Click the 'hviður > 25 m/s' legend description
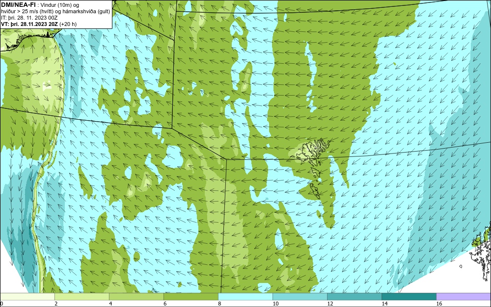The width and height of the screenshot is (491, 307). [x=55, y=11]
